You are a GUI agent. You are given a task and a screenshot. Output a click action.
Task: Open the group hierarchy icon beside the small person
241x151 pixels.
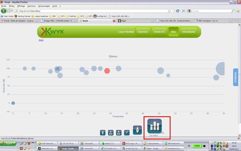(111, 133)
